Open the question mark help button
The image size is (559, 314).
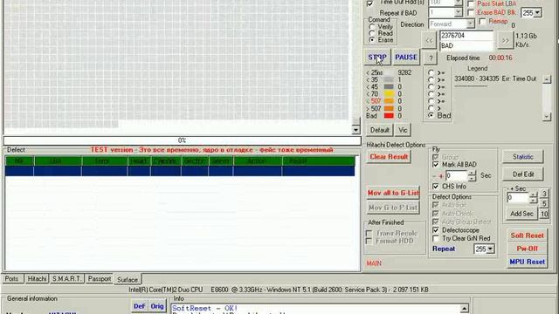point(431,58)
